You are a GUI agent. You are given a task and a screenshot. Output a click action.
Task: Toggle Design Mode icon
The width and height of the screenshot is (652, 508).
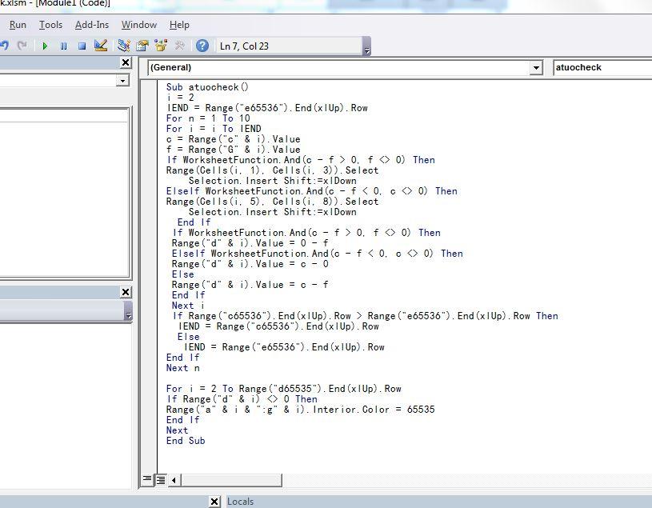(101, 46)
